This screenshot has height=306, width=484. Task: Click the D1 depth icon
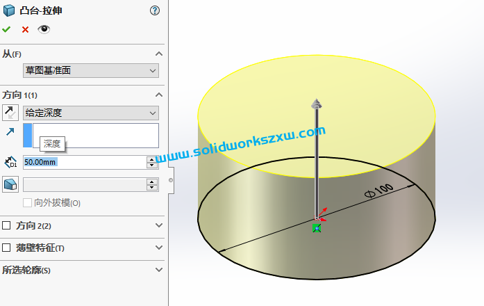click(10, 162)
